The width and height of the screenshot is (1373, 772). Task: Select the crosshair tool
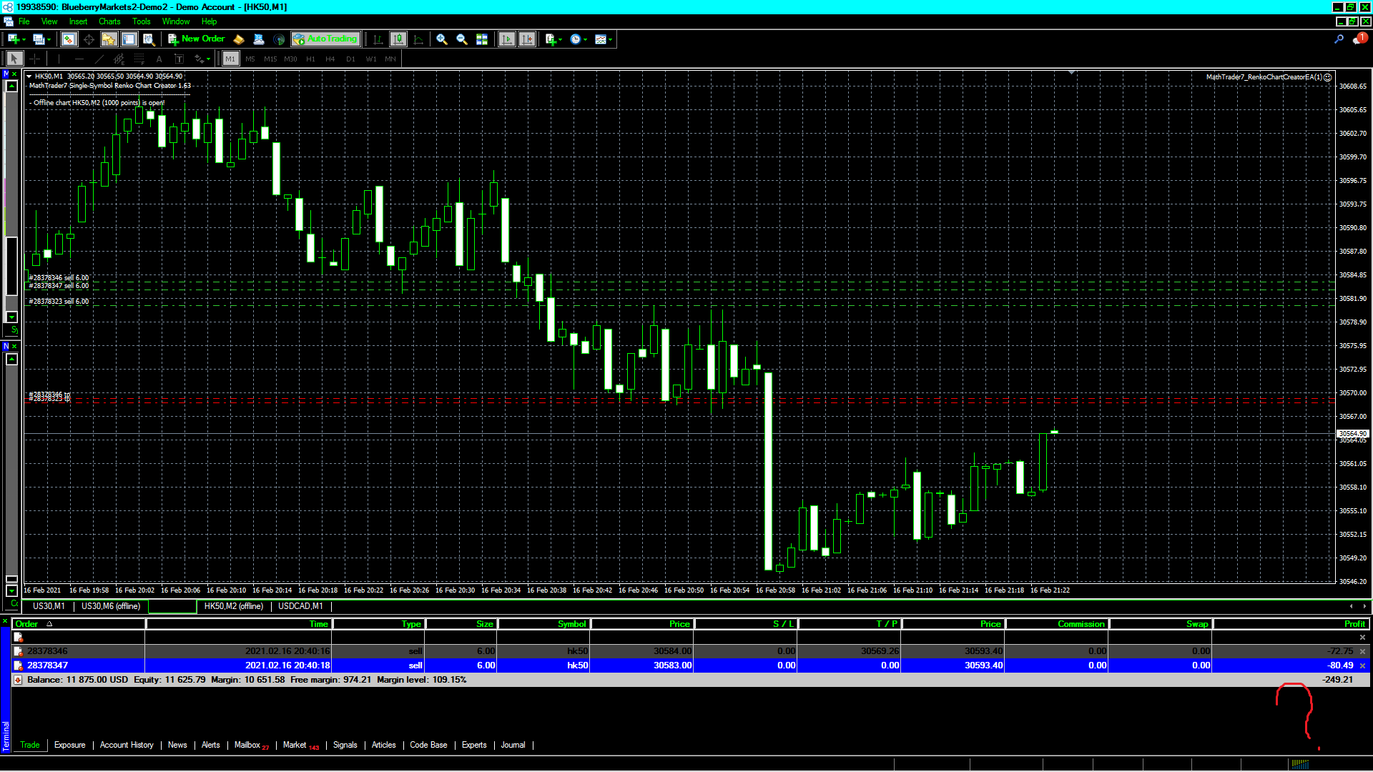pyautogui.click(x=34, y=59)
